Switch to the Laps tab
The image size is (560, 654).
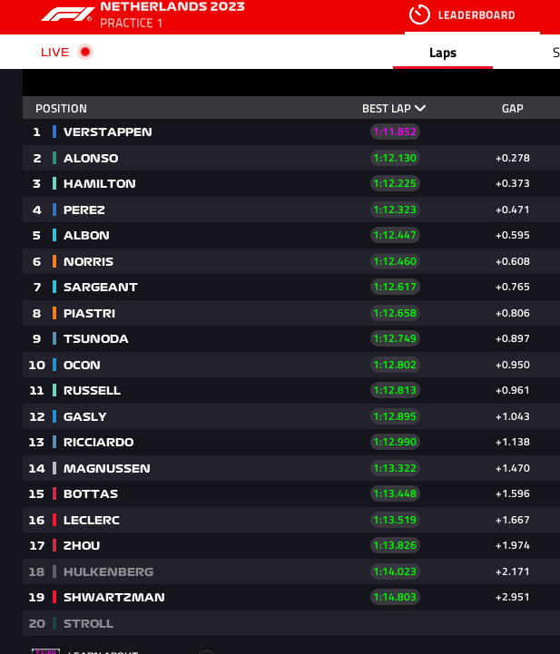pyautogui.click(x=443, y=53)
